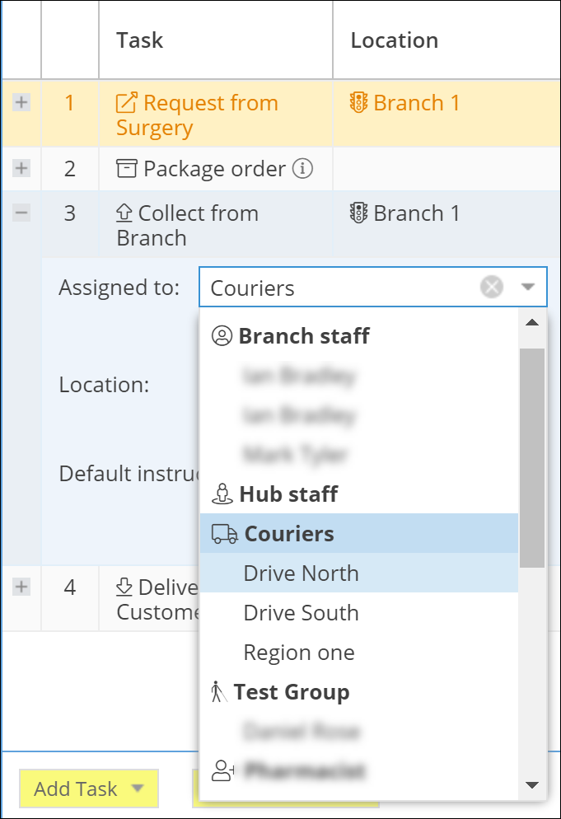The width and height of the screenshot is (561, 819).
Task: Expand row 1 Request from Surgery
Action: [x=21, y=102]
